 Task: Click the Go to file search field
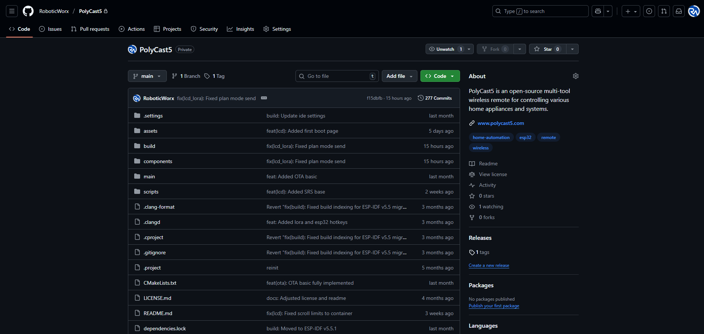337,76
